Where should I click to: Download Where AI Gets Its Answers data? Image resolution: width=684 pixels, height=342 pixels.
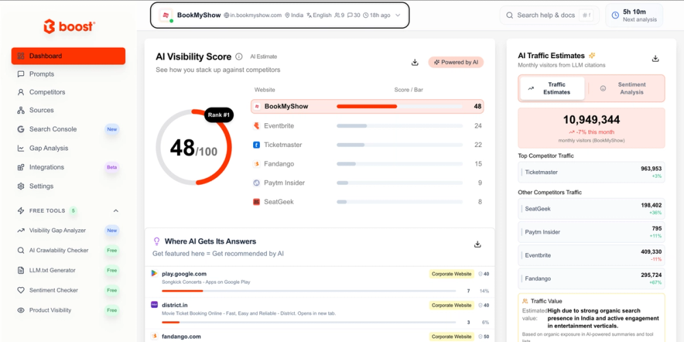[x=477, y=244]
